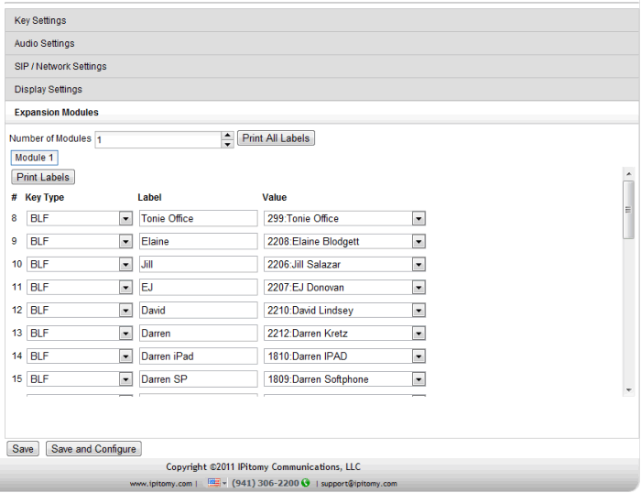This screenshot has height=493, width=641.
Task: Edit the Elaine label field
Action: coord(199,241)
